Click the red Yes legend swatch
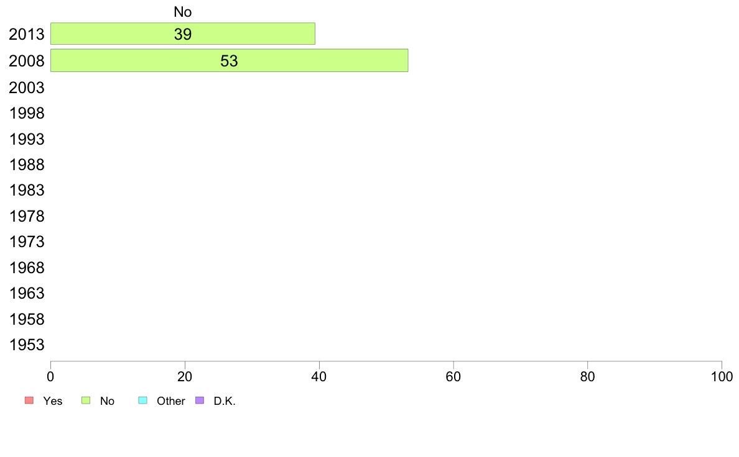The image size is (739, 457). point(29,400)
